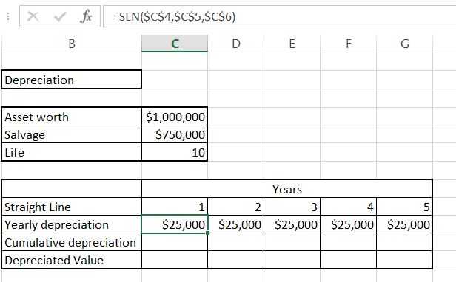
Task: Select year 5 yearly depreciation cell
Action: coord(404,224)
